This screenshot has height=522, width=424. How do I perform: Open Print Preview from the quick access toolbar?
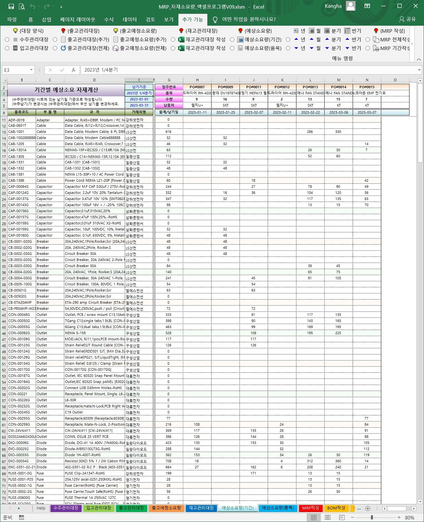[x=22, y=6]
